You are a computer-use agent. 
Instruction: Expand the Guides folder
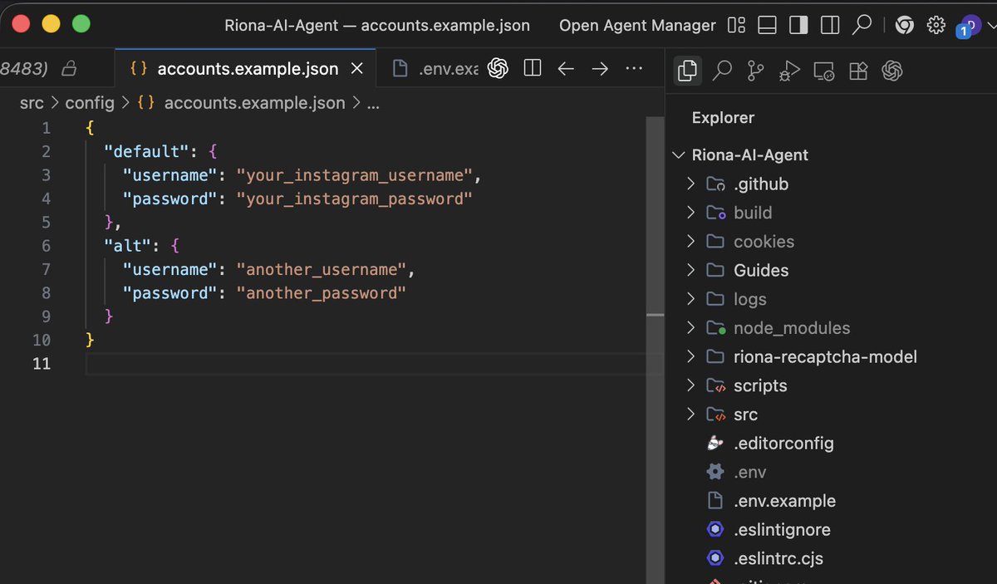point(761,270)
